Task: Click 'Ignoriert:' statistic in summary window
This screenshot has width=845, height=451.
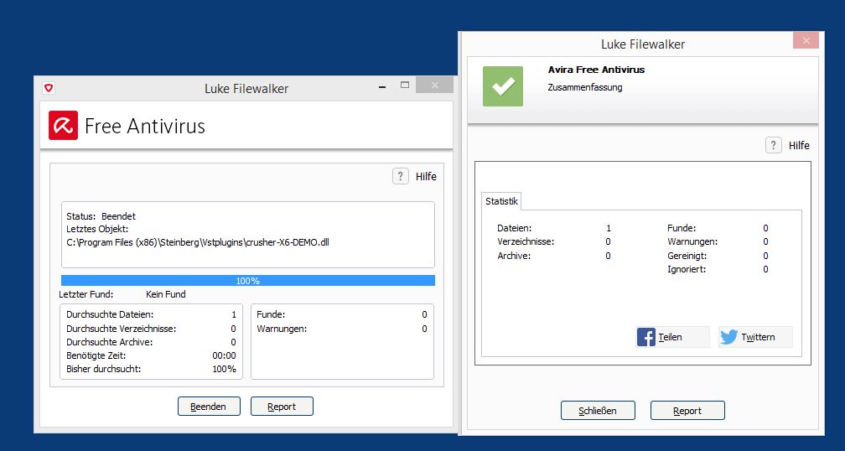Action: 687,269
